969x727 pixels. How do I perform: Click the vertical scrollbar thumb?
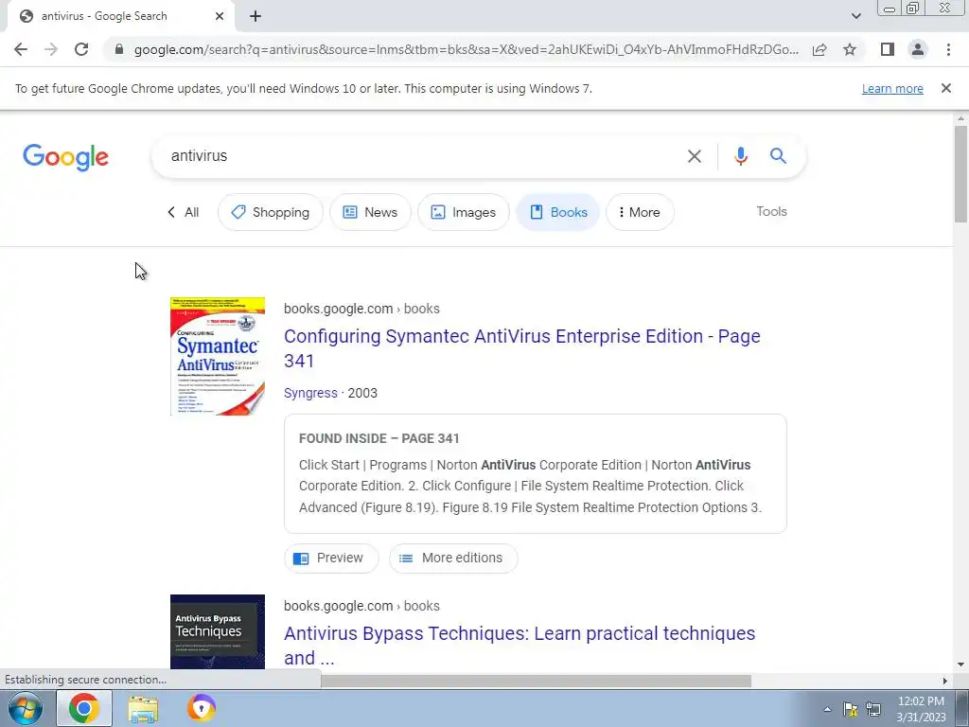pos(960,173)
